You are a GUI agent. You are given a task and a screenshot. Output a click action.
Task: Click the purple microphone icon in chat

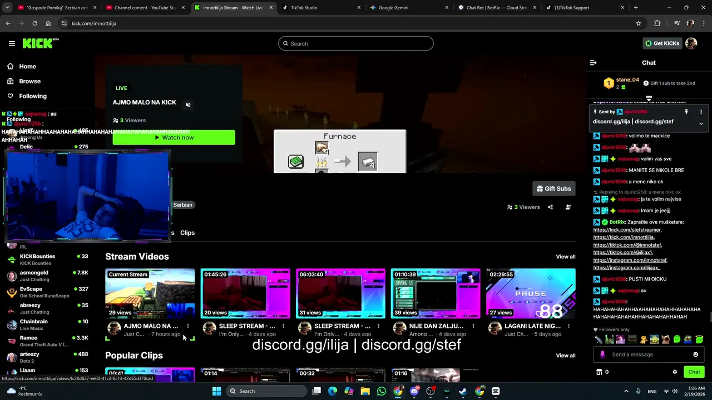coord(602,354)
